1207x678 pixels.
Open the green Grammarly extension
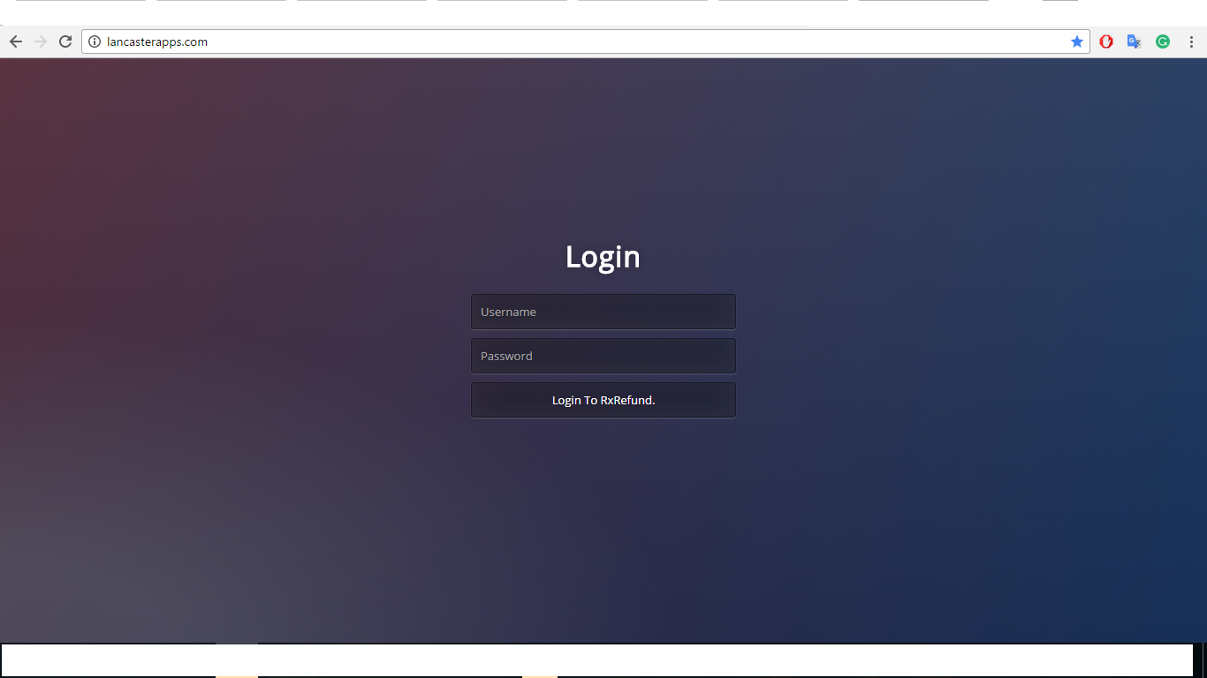1163,41
